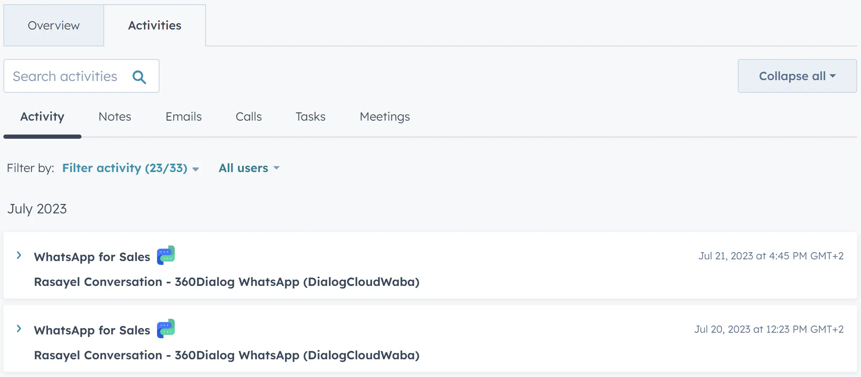Click the July 2023 heading
The image size is (861, 377).
[37, 209]
